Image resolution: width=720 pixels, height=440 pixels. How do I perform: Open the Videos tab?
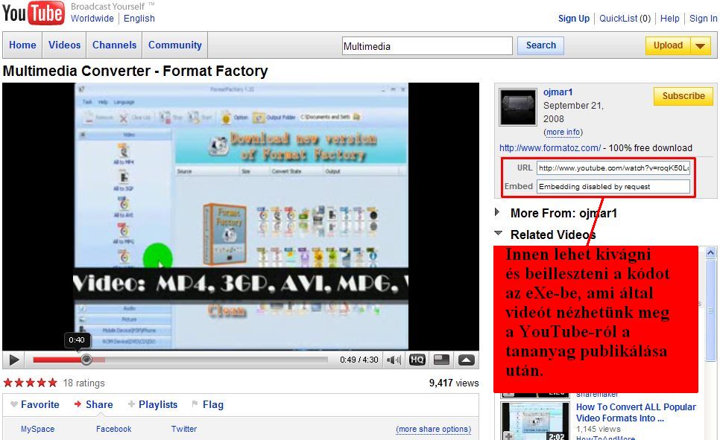(x=64, y=45)
